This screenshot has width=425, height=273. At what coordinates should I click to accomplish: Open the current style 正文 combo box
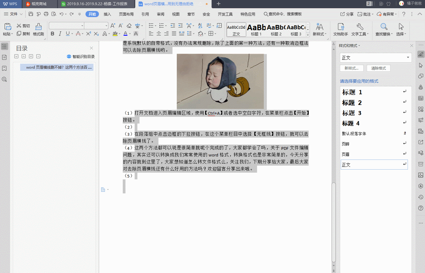coord(376,58)
